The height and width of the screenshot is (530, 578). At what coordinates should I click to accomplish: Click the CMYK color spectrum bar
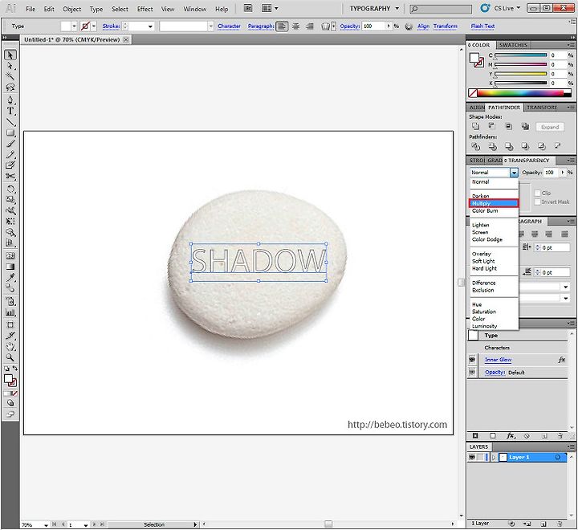(x=519, y=93)
